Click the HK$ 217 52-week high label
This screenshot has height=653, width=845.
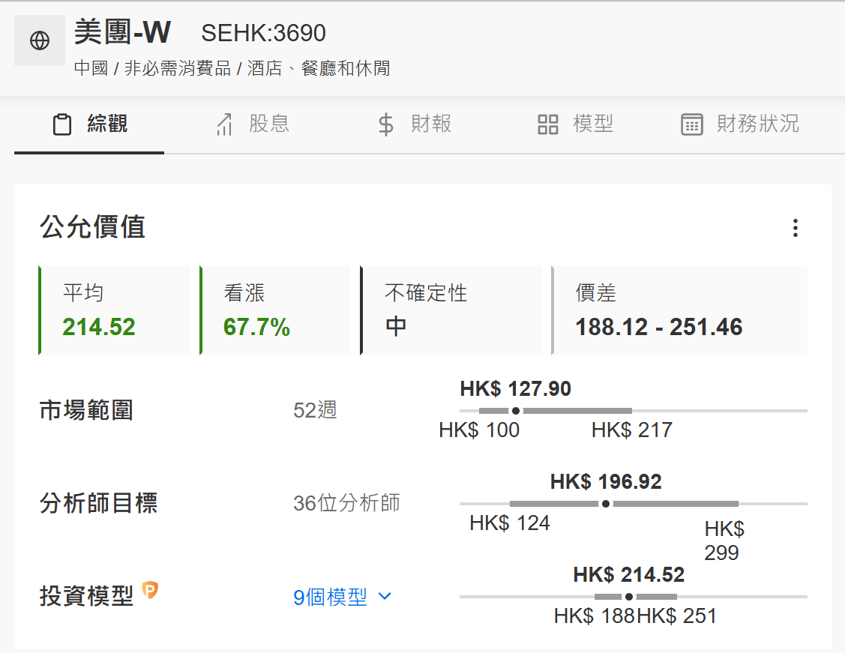point(631,430)
